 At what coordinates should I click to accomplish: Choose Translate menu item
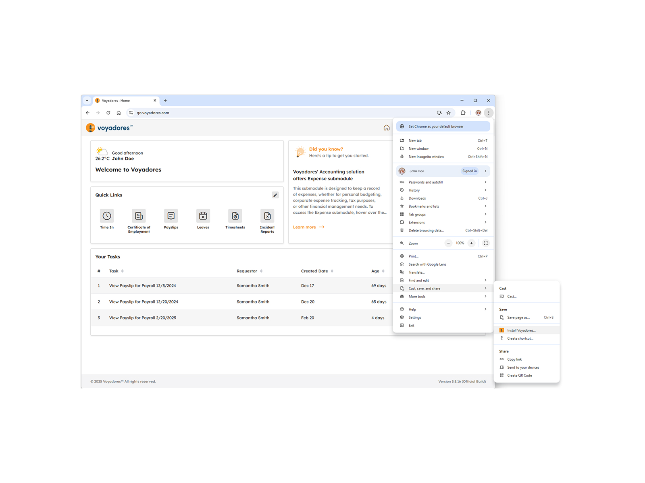[x=443, y=272]
